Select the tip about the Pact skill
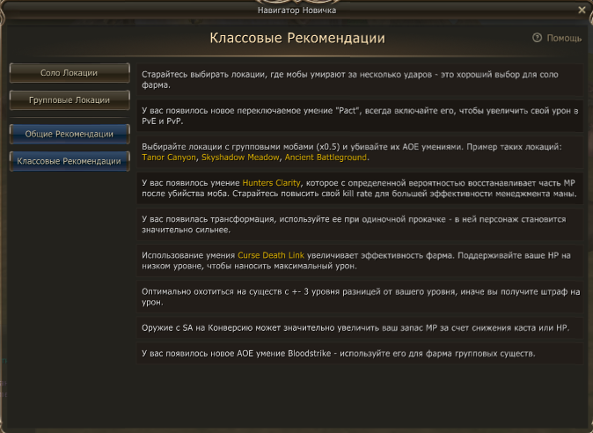Image resolution: width=593 pixels, height=433 pixels. pos(361,114)
